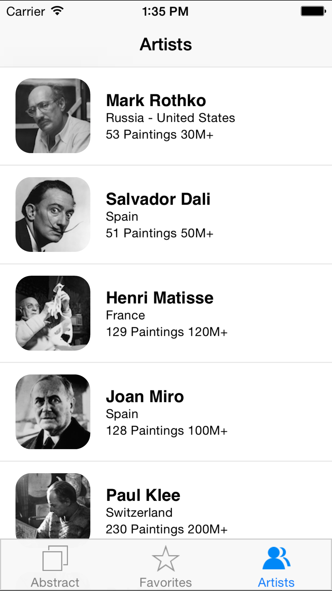Open the Abstract tab label
Viewport: 332px width, 591px height.
pyautogui.click(x=55, y=582)
